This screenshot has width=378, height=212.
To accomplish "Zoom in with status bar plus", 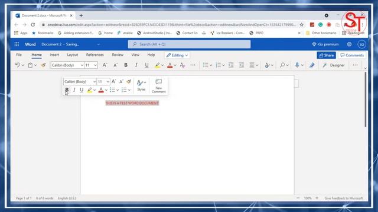I will [x=317, y=198].
